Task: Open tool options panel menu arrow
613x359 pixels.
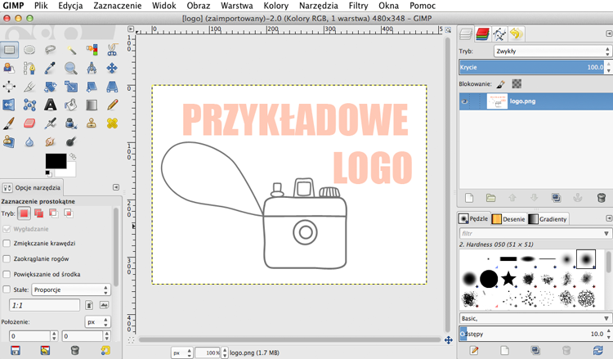Action: coord(116,187)
